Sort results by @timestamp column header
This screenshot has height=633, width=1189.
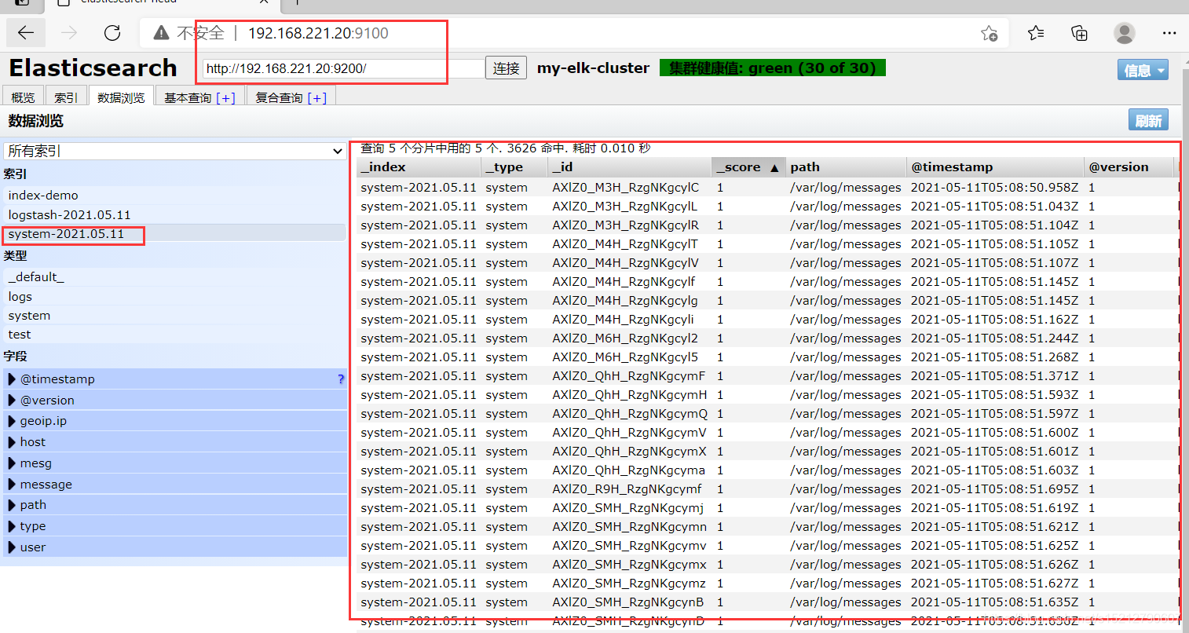coord(995,166)
